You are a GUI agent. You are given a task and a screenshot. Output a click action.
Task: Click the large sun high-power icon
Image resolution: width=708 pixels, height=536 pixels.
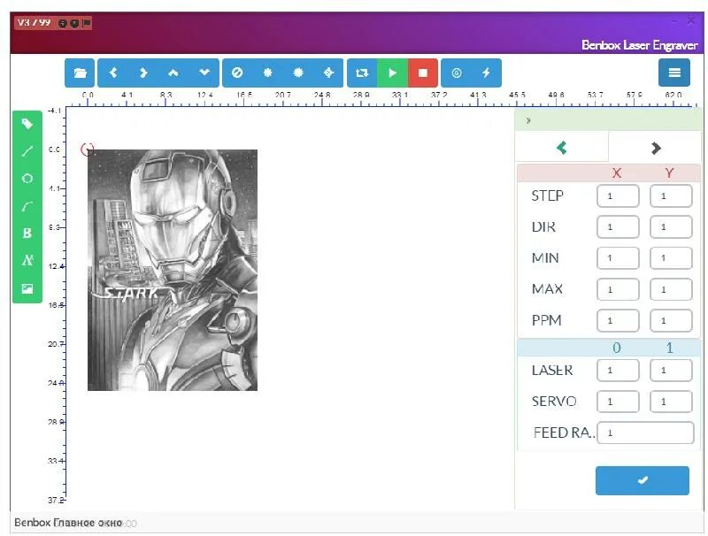[x=298, y=73]
